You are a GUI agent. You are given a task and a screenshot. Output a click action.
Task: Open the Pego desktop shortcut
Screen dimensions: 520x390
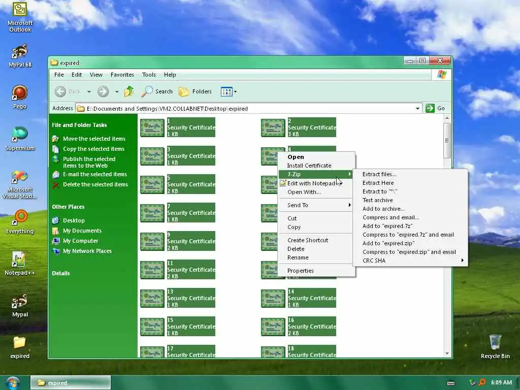pyautogui.click(x=20, y=97)
